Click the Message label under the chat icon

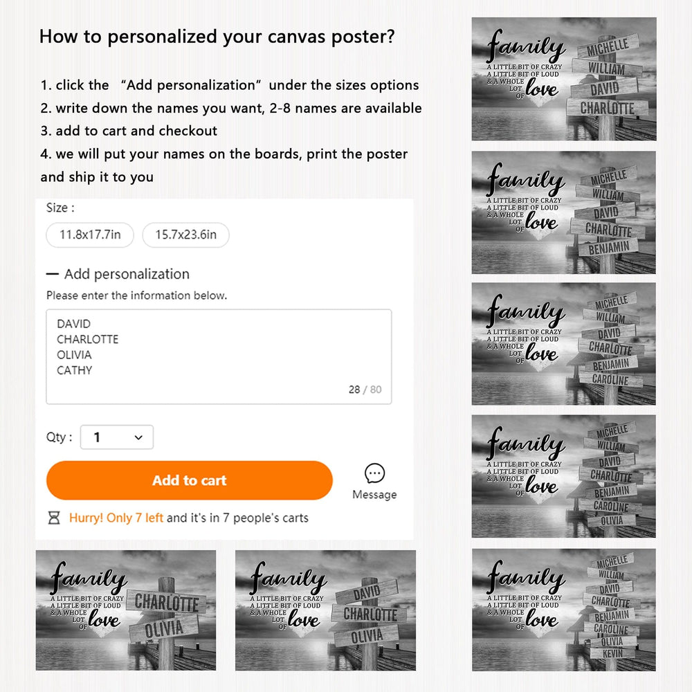[x=374, y=495]
